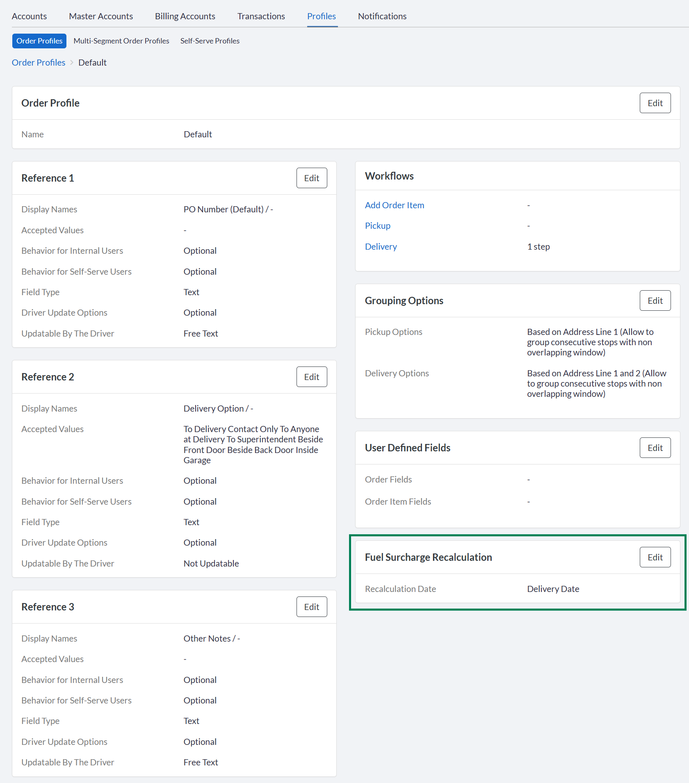Edit Fuel Surcharge Recalculation settings
Screen dimensions: 689x783
[x=655, y=557]
